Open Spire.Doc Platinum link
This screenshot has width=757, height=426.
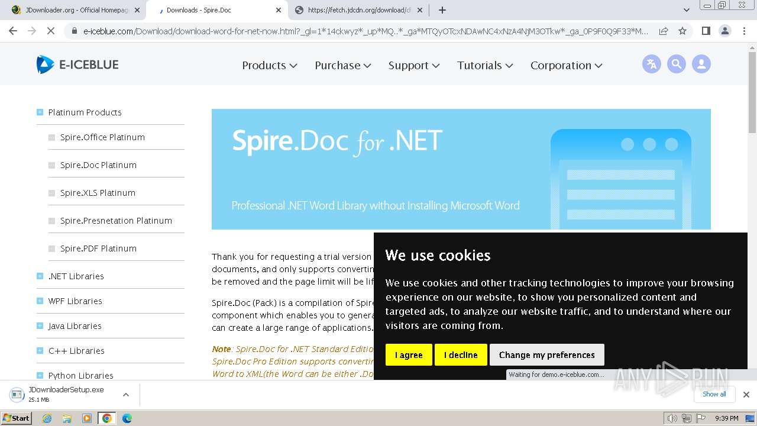tap(98, 164)
